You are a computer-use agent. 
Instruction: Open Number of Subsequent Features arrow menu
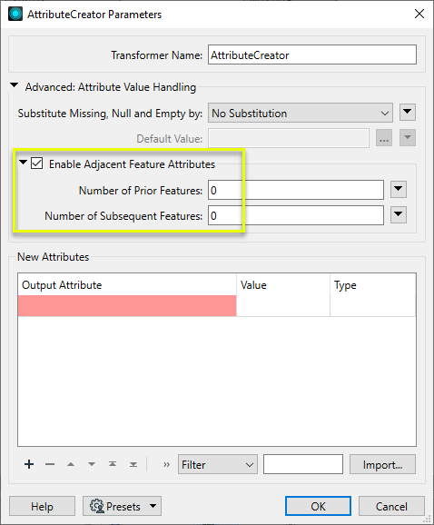point(399,215)
